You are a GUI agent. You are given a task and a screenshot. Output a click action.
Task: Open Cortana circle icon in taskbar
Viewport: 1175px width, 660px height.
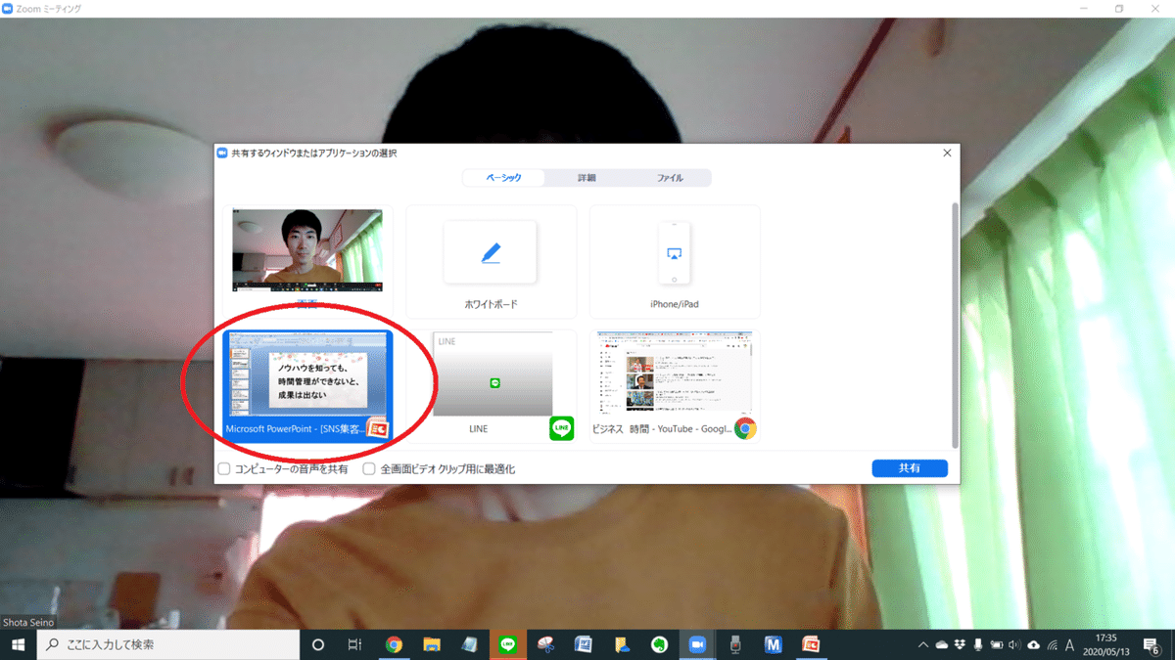pyautogui.click(x=317, y=644)
